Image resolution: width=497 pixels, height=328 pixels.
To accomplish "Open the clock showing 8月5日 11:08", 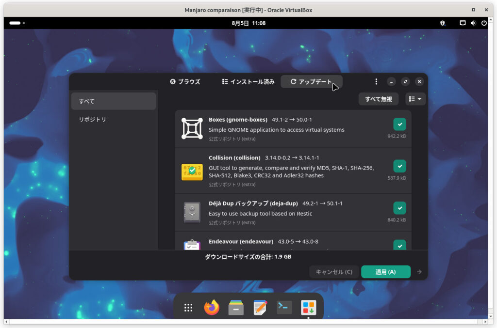I will point(248,23).
